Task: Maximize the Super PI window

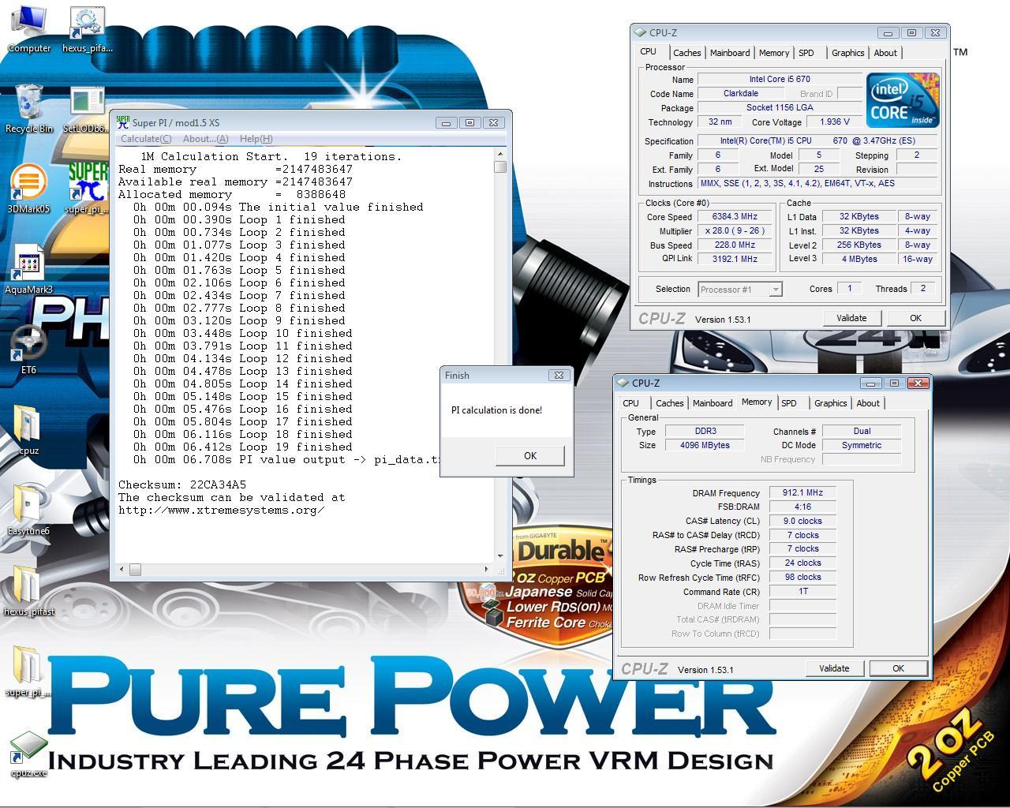Action: tap(469, 123)
